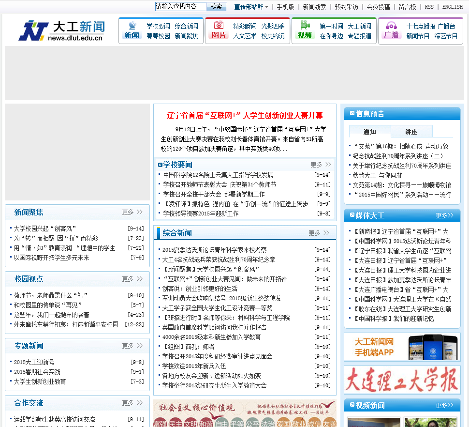This screenshot has height=427, width=469.
Task: Expand more 合作交流 via 更多 link
Action: pos(132,403)
